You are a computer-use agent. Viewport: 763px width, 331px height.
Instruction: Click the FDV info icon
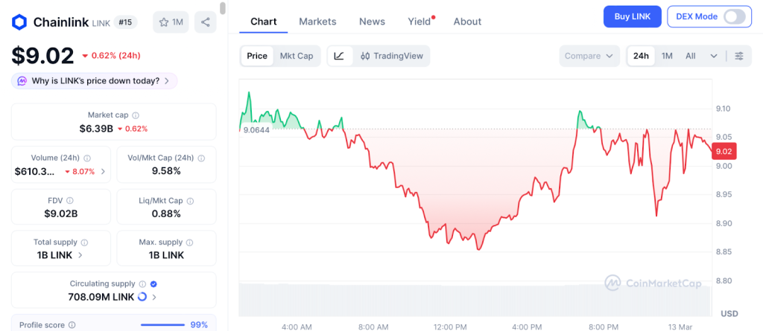click(x=70, y=200)
